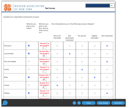The image size is (129, 108).
Task: Select No opinion for Insects
Action: point(82,85)
